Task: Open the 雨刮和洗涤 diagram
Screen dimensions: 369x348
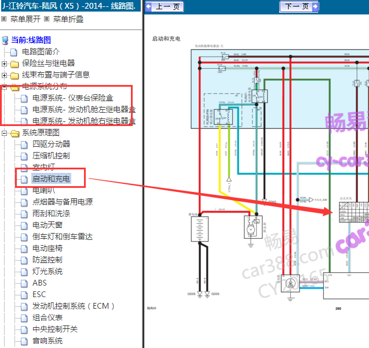Action: click(52, 213)
